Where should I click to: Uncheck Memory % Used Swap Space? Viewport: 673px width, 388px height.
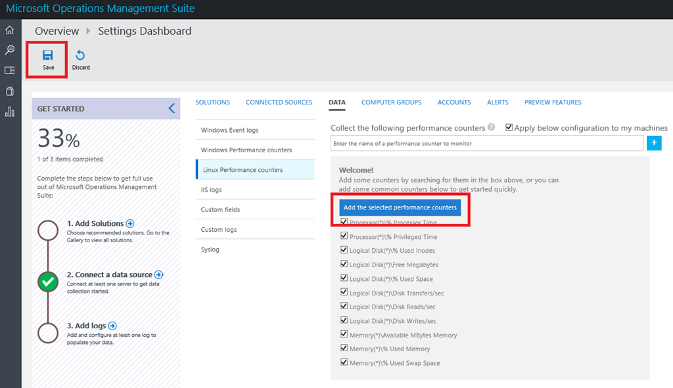[x=344, y=362]
